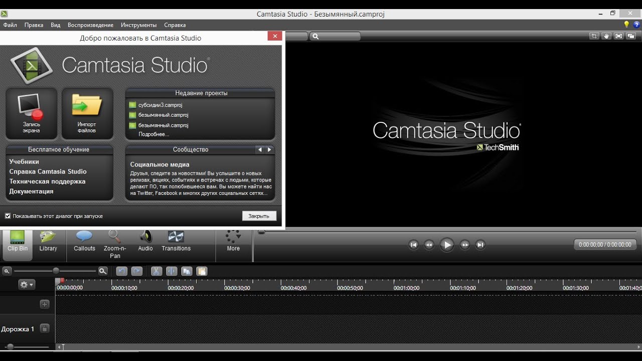Click the timecode display 0:00:00;00

pos(605,245)
